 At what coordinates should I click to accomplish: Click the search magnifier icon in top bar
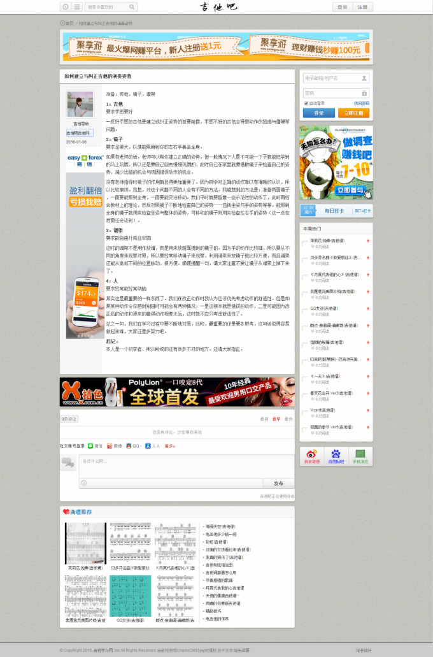point(131,7)
